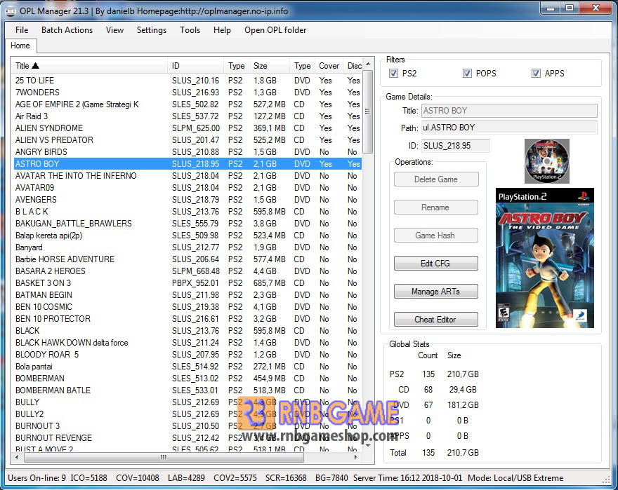Screen dimensions: 618x490
Task: Click the ID field SLUS_218.95
Action: click(x=456, y=146)
